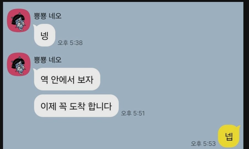
Task: Click the word 보자 in the message
Action: tap(85, 79)
